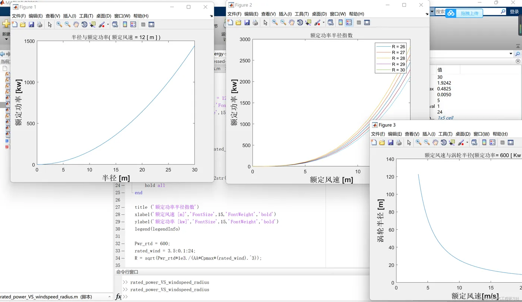This screenshot has width=522, height=302.
Task: Activate Zoom In tool in Figure 1
Action: click(59, 25)
